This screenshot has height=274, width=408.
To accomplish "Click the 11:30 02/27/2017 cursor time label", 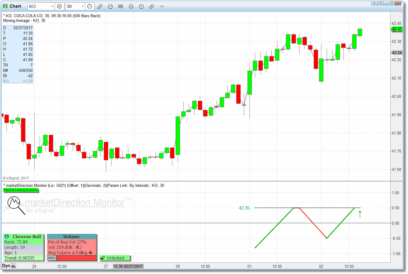I will (x=128, y=266).
